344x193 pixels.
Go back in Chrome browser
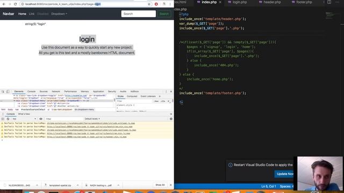click(x=4, y=4)
